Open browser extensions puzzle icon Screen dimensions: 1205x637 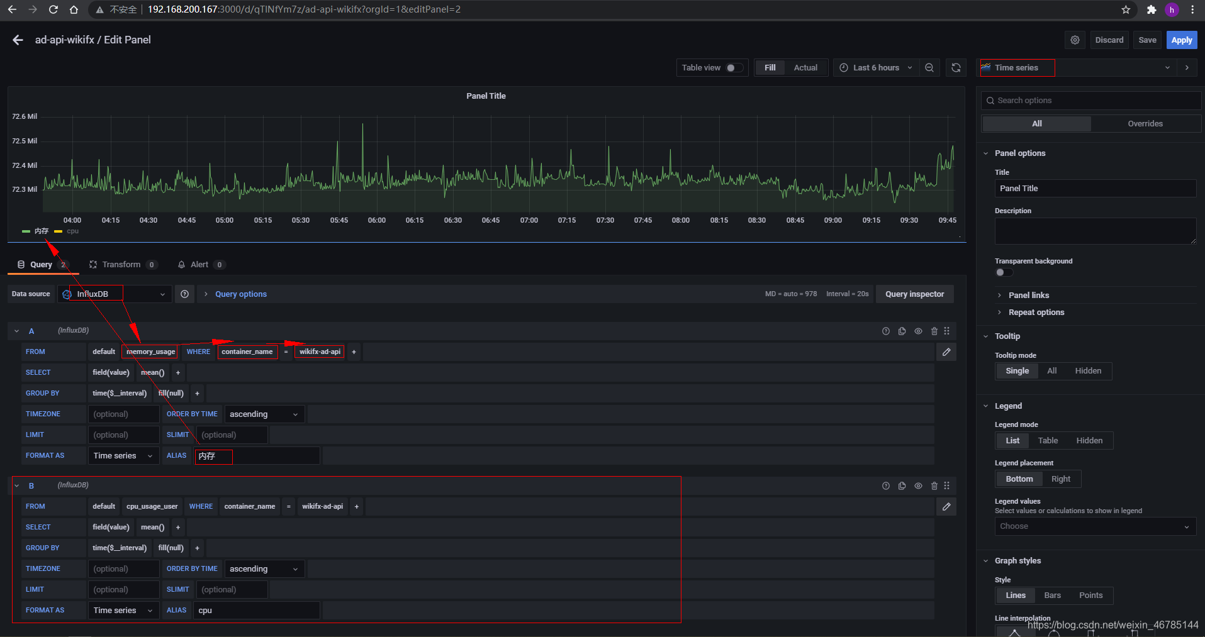coord(1152,9)
